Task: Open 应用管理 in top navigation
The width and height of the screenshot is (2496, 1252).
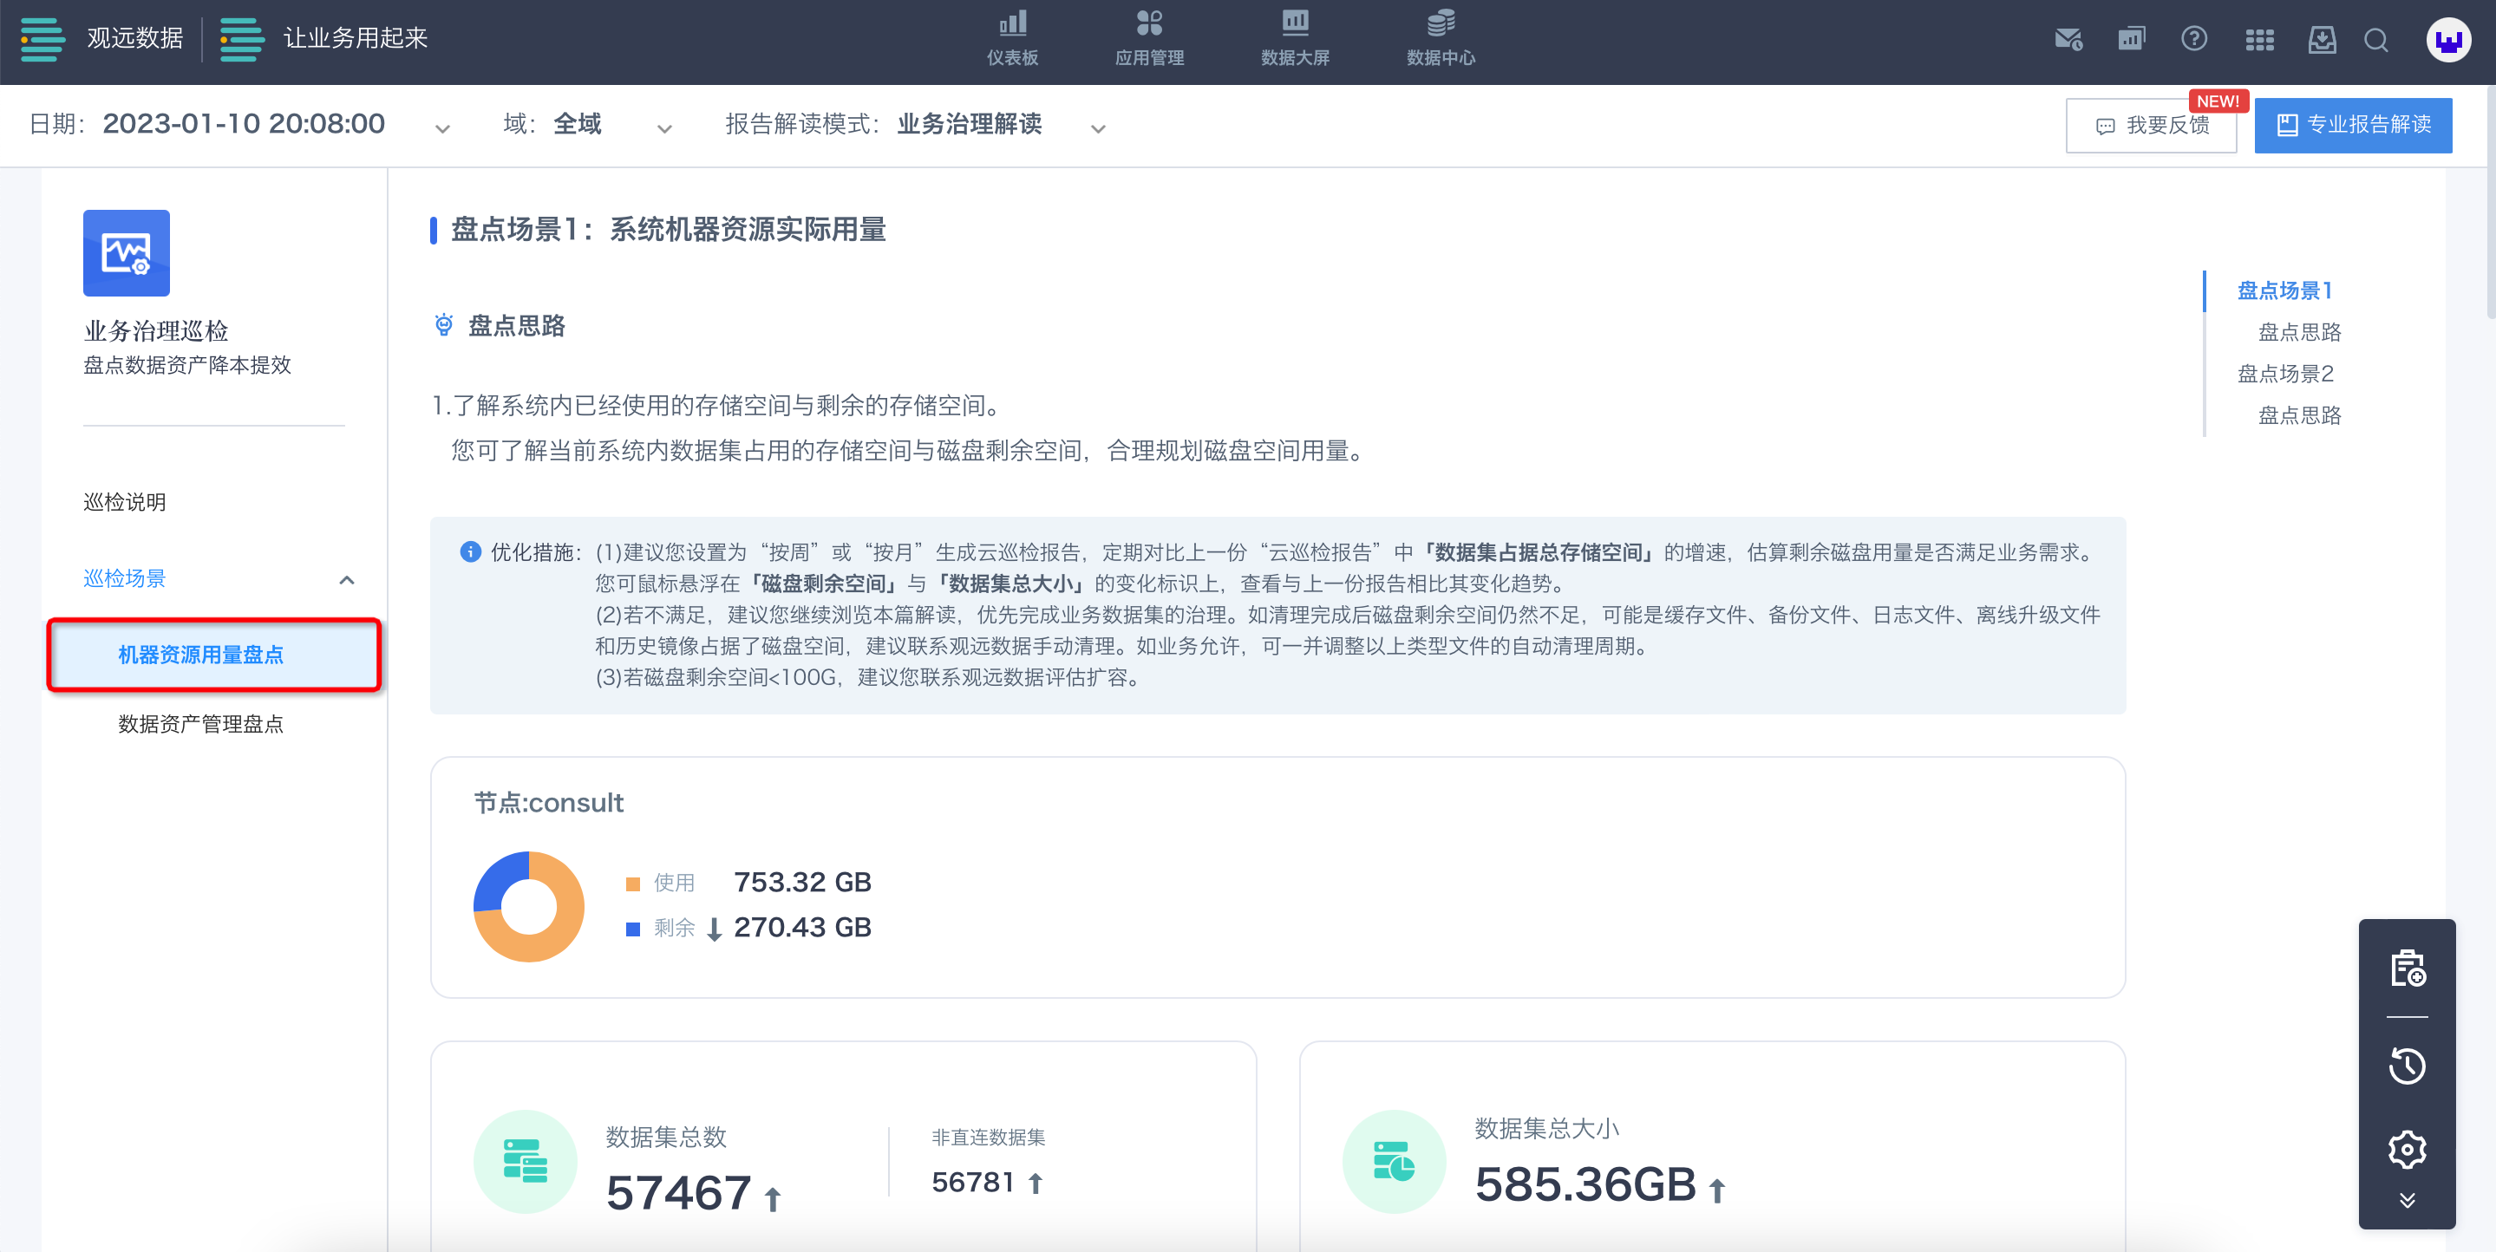Action: 1149,39
